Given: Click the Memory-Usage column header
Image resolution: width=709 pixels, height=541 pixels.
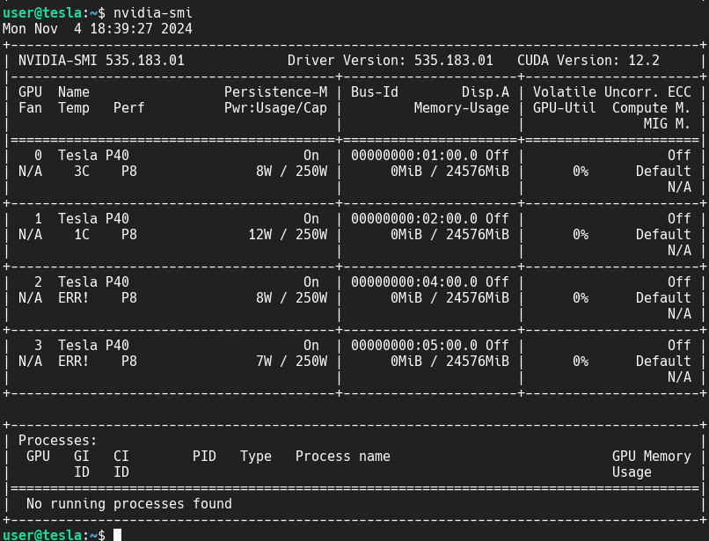Looking at the screenshot, I should 461,107.
